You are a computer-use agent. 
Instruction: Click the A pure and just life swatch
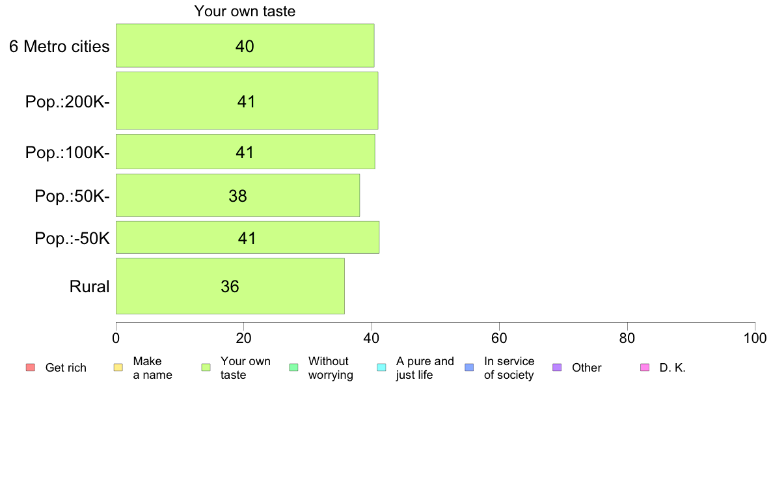pyautogui.click(x=381, y=368)
